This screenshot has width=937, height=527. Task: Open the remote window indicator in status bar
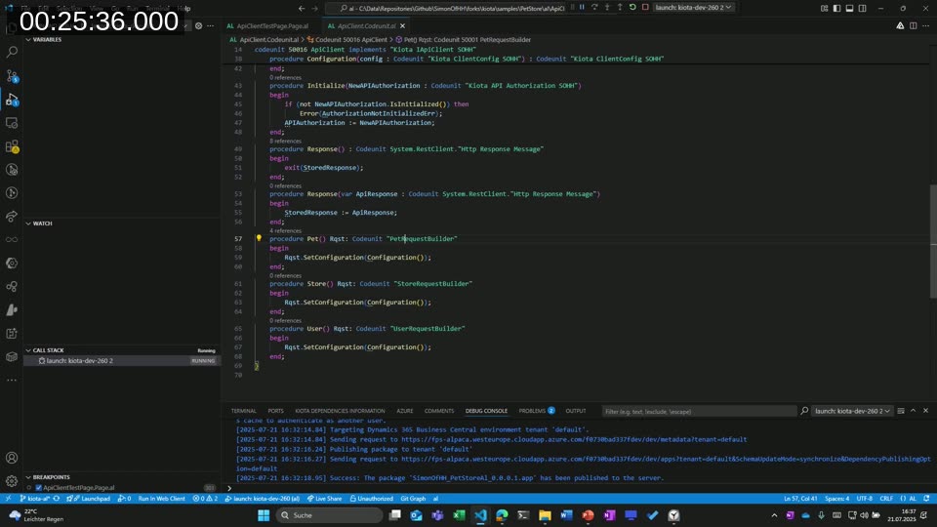[8, 499]
